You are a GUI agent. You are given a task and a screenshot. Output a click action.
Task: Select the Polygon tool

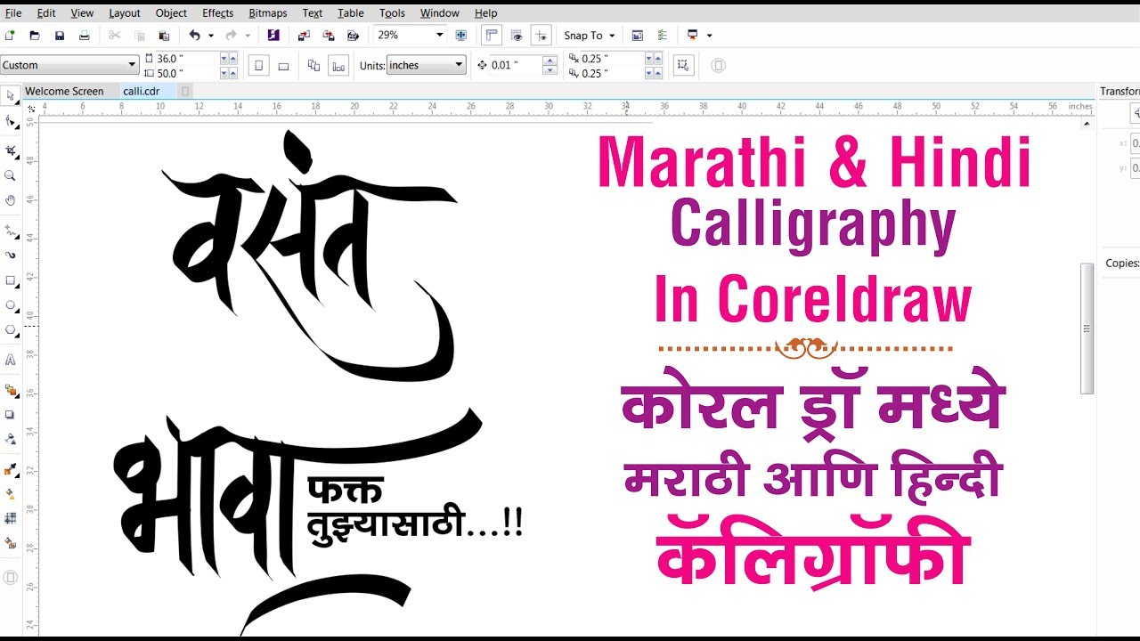click(x=11, y=330)
